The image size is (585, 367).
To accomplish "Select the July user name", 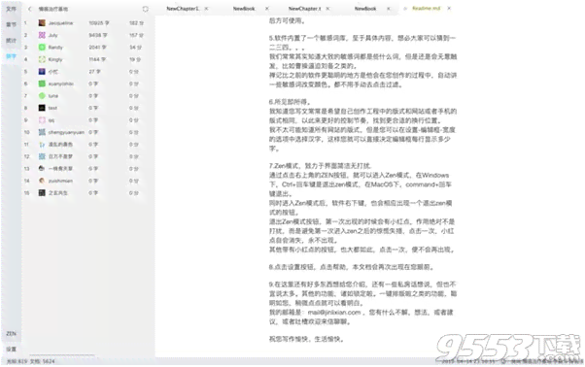I will pos(53,35).
